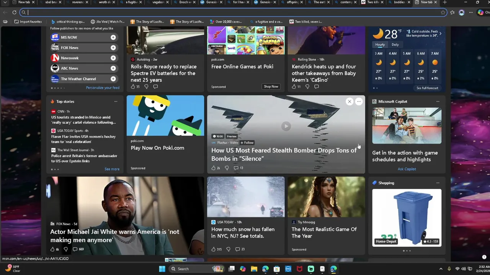Open Shopping card options menu
This screenshot has width=490, height=275.
(438, 183)
